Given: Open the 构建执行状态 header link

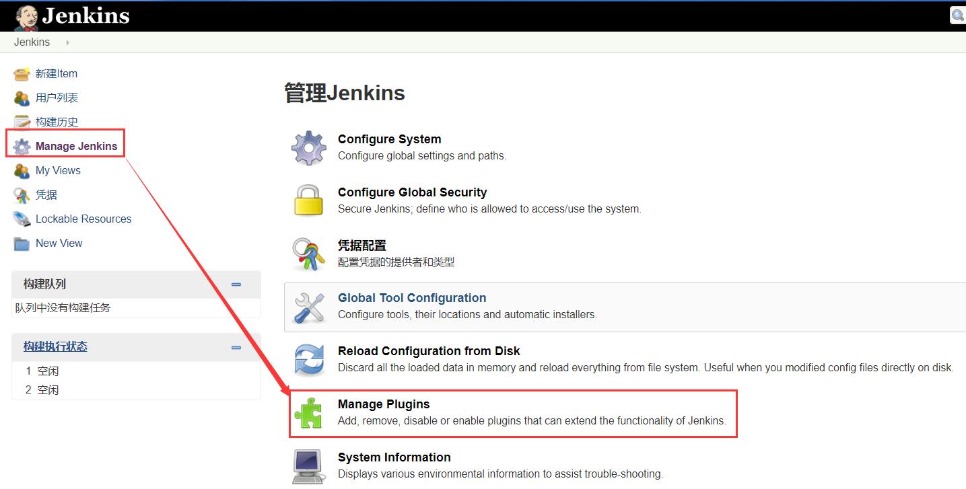Looking at the screenshot, I should tap(55, 346).
